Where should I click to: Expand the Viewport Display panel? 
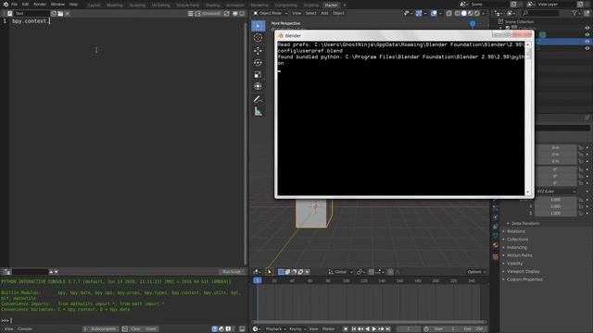(x=523, y=271)
